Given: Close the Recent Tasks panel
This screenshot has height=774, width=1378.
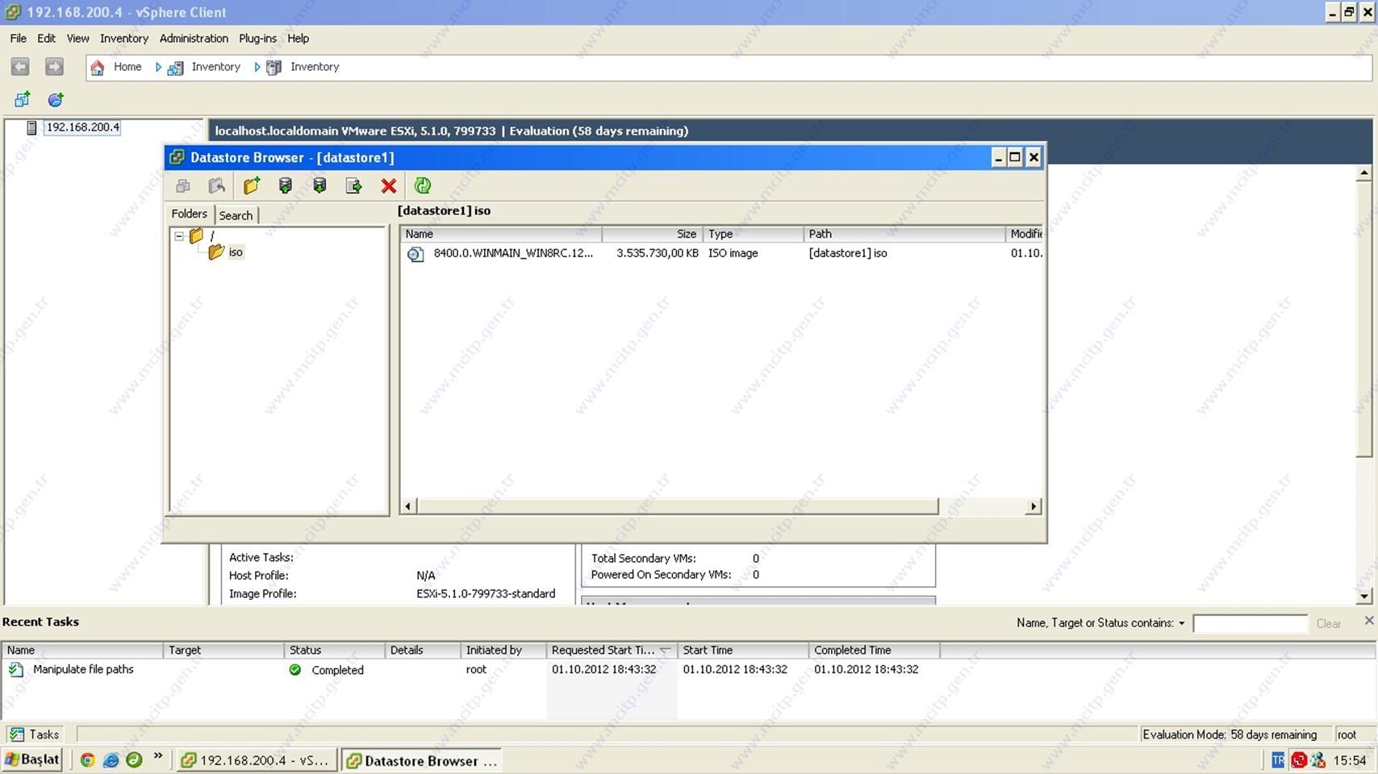Looking at the screenshot, I should pyautogui.click(x=1368, y=620).
